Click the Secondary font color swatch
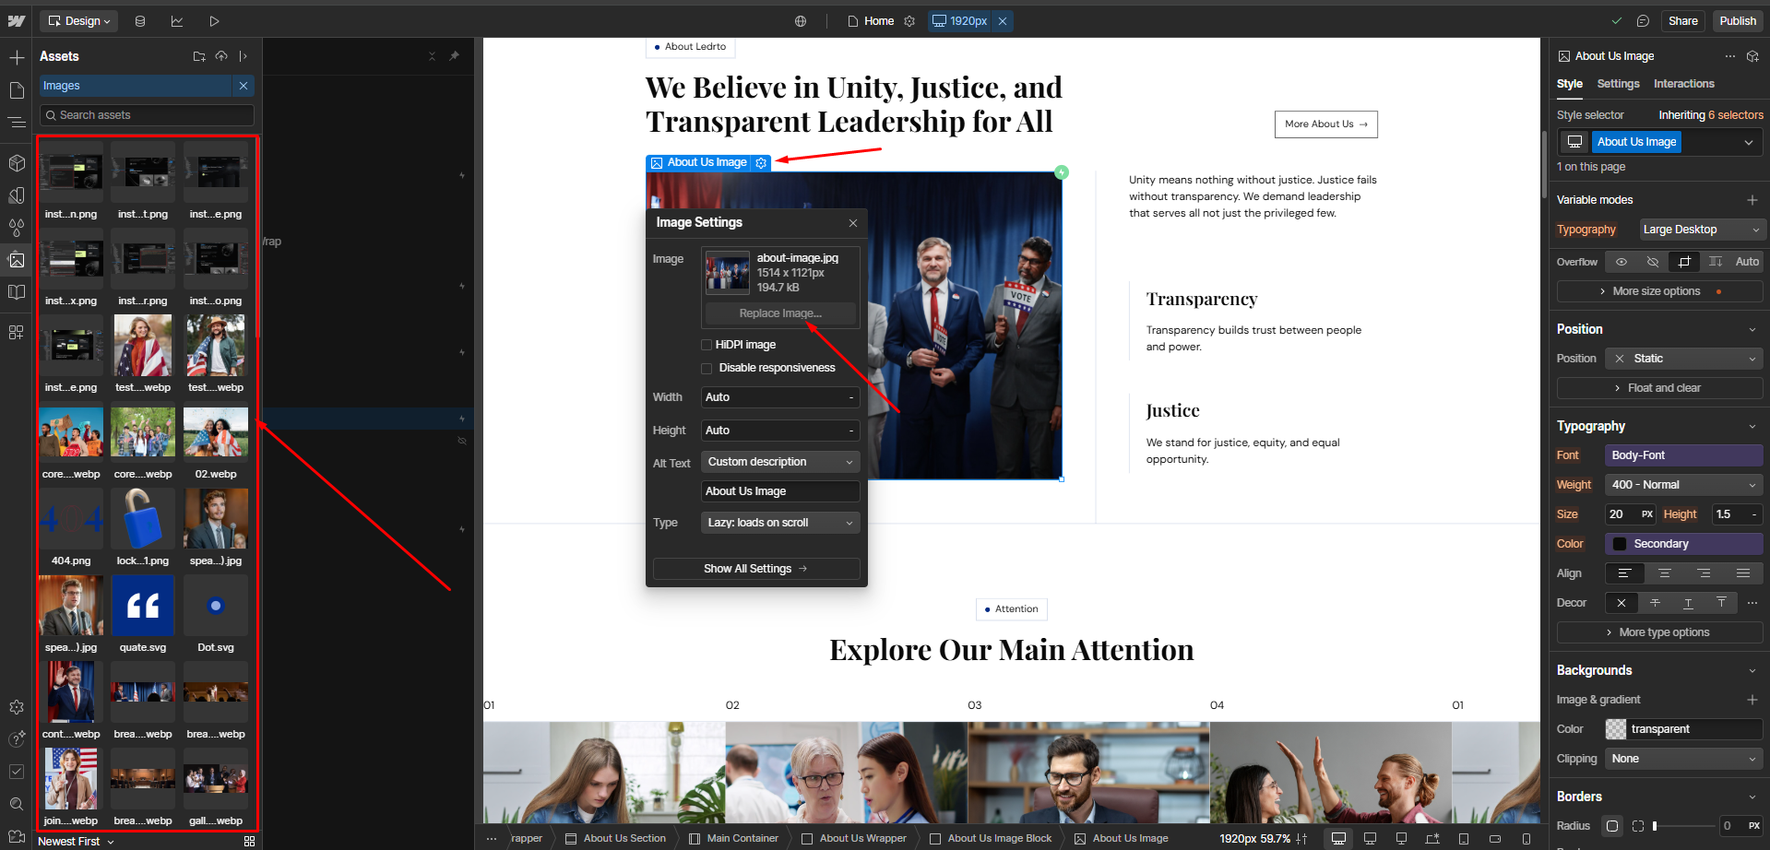Viewport: 1770px width, 850px height. point(1620,544)
